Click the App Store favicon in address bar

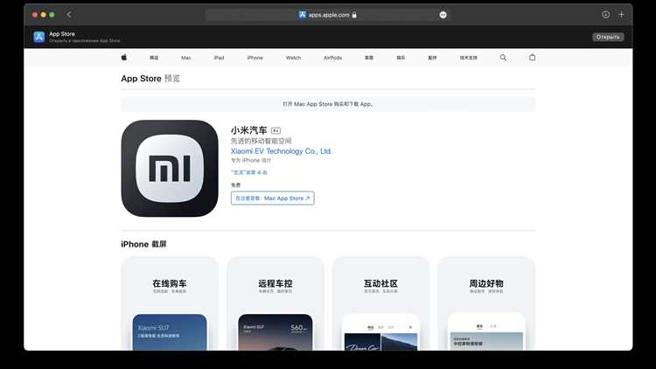coord(303,15)
